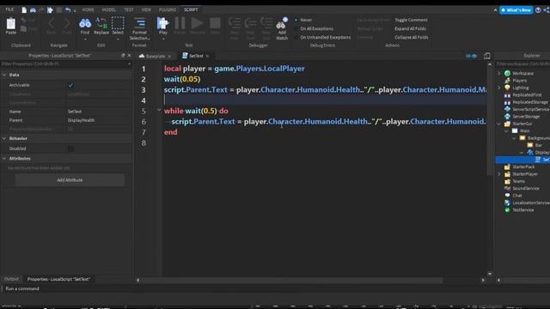The image size is (550, 309).
Task: Open the Output tab at bottom
Action: (11, 279)
